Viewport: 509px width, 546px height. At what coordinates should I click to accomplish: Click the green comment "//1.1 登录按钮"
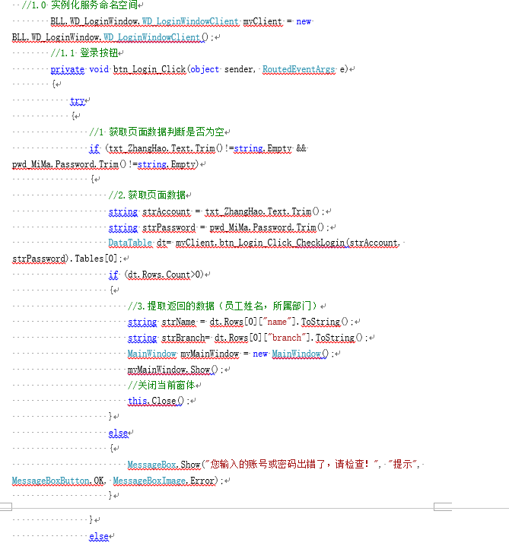click(x=84, y=53)
